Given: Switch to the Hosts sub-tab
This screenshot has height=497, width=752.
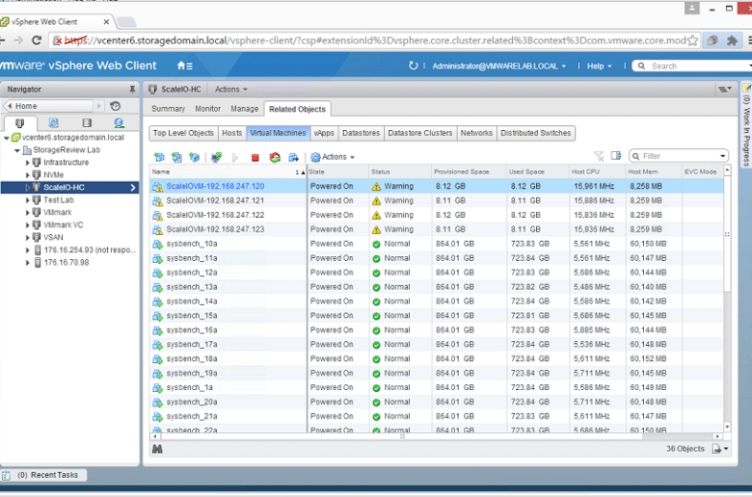Looking at the screenshot, I should (232, 133).
